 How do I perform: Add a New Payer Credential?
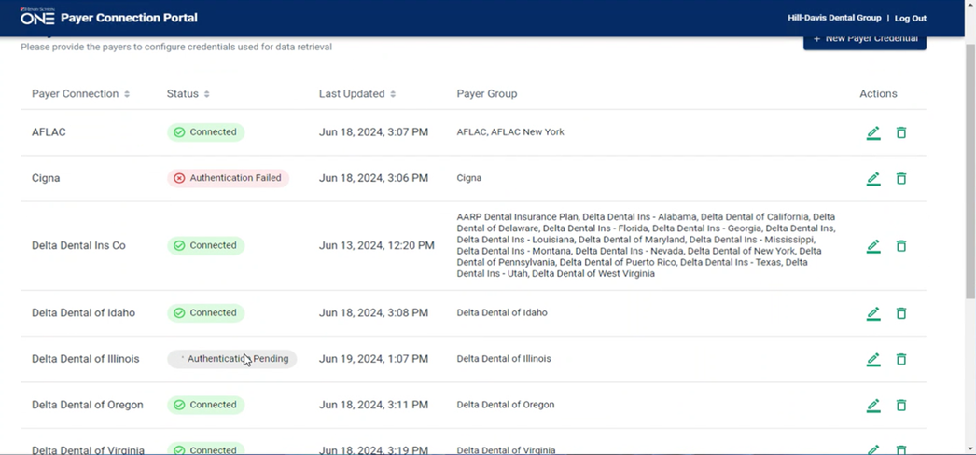(865, 40)
